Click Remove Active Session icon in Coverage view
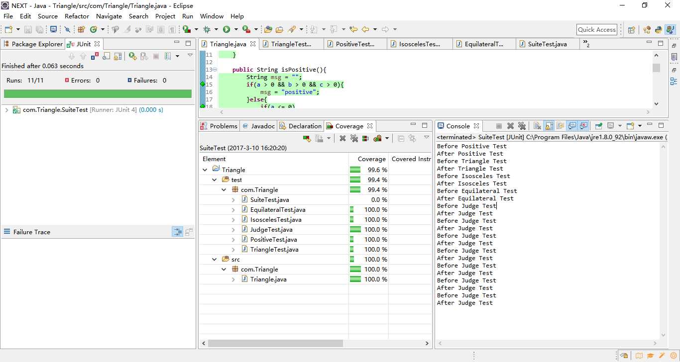The image size is (680, 362). tap(342, 138)
